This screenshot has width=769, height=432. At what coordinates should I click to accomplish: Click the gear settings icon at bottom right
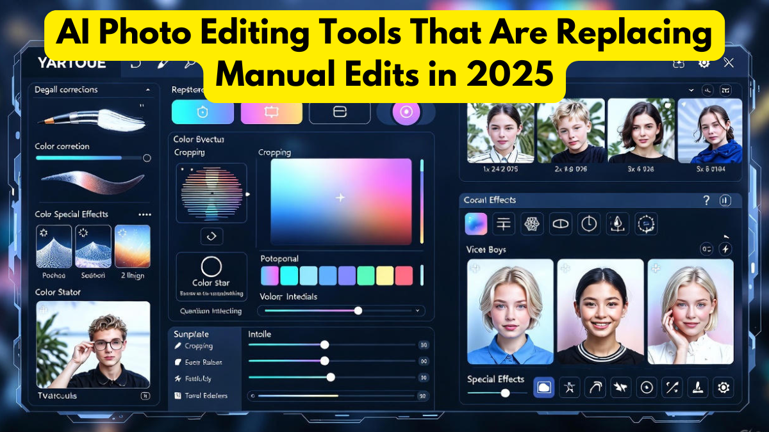(x=722, y=387)
